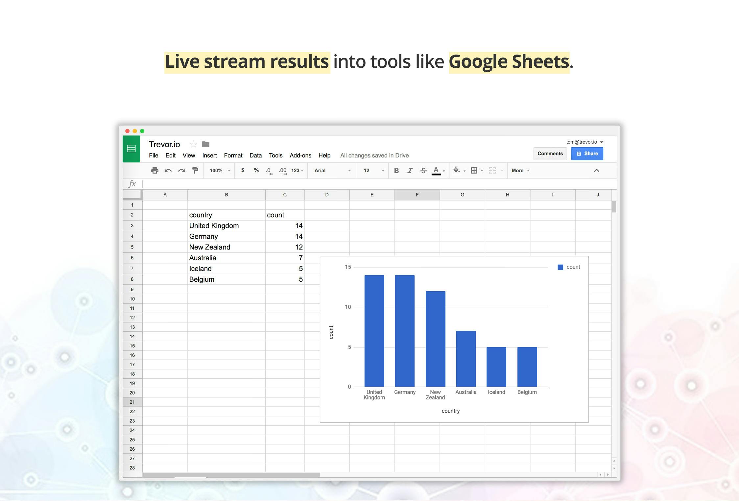Click the undo icon

[x=168, y=170]
